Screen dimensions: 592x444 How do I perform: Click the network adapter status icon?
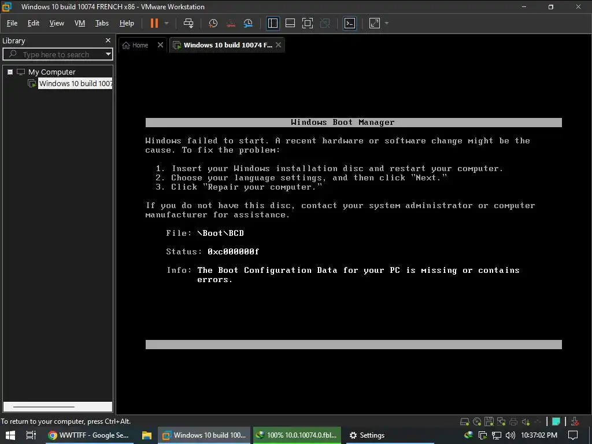[501, 421]
